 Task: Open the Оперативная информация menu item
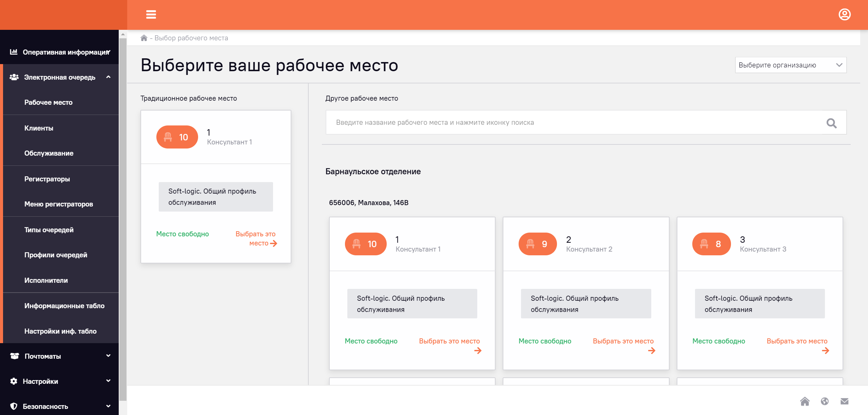coord(59,52)
